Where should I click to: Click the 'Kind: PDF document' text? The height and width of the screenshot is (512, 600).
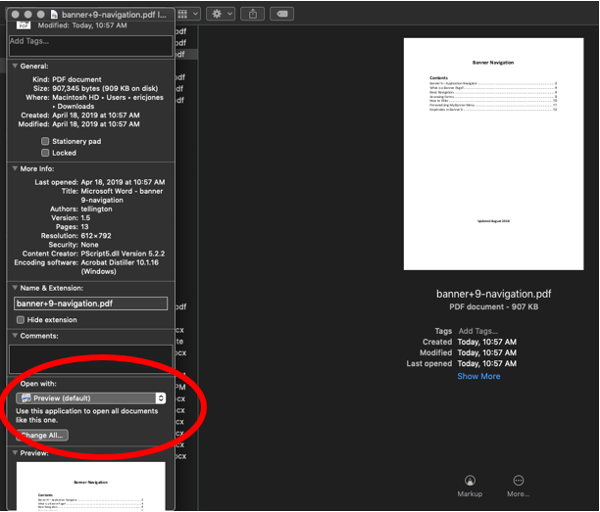(67, 79)
